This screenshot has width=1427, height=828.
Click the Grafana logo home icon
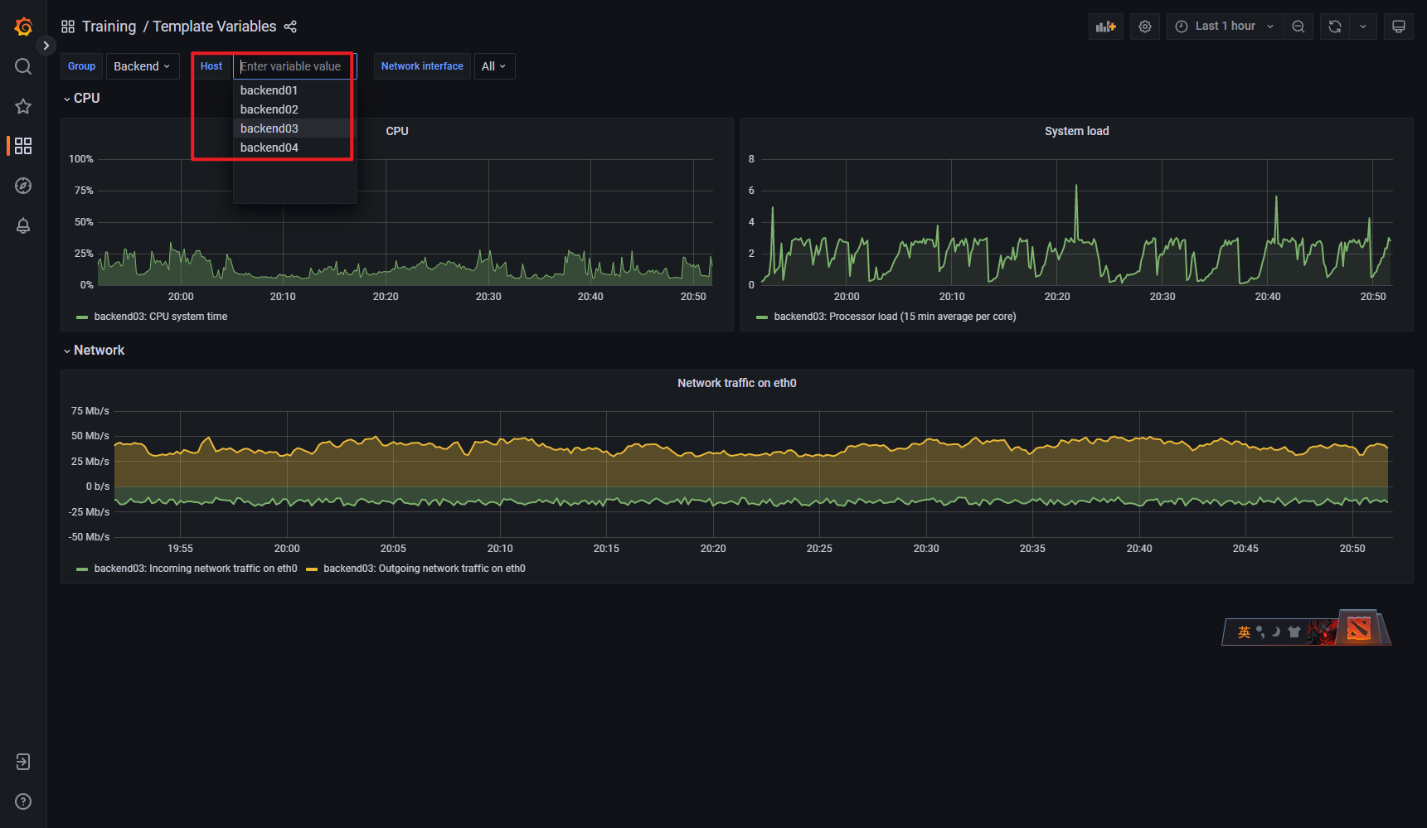point(23,27)
